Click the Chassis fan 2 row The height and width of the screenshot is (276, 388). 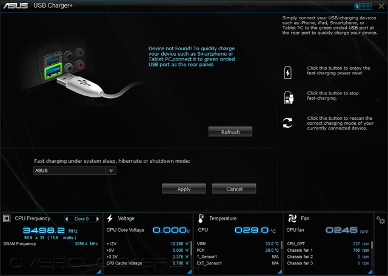(x=328, y=257)
